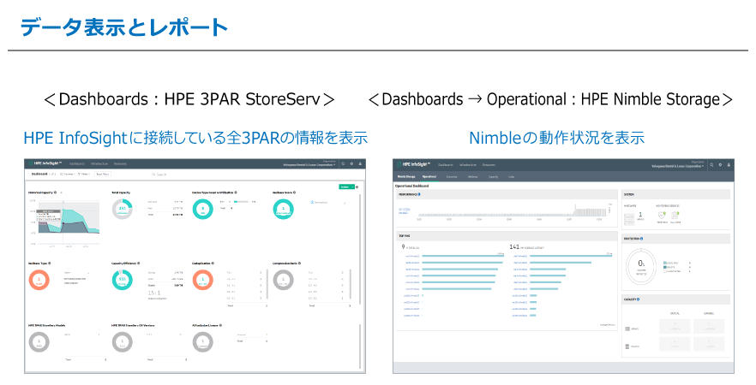Open Dashboards menu in 3PAR dashboard screenshot
The width and height of the screenshot is (756, 385).
coord(76,163)
